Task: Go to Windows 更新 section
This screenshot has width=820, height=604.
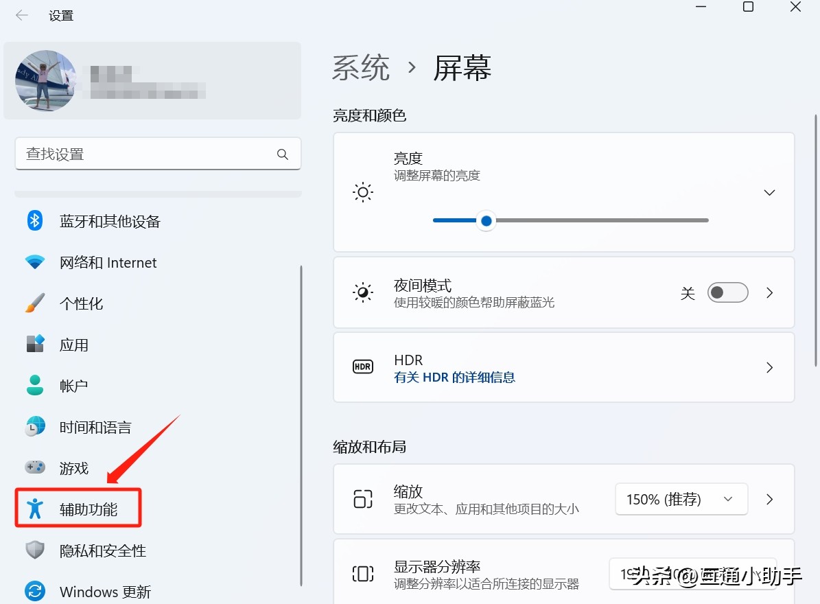Action: coord(105,592)
